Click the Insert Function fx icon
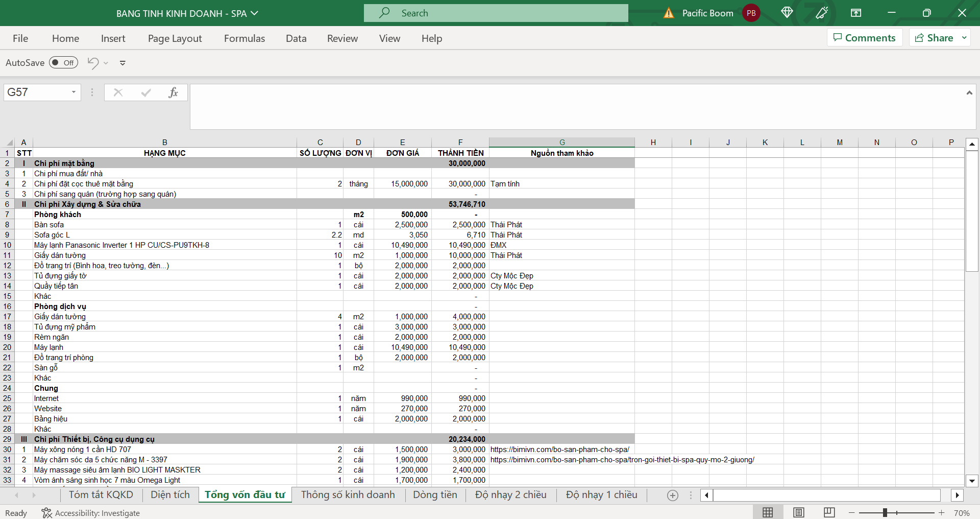Viewport: 980px width, 519px height. [x=173, y=92]
